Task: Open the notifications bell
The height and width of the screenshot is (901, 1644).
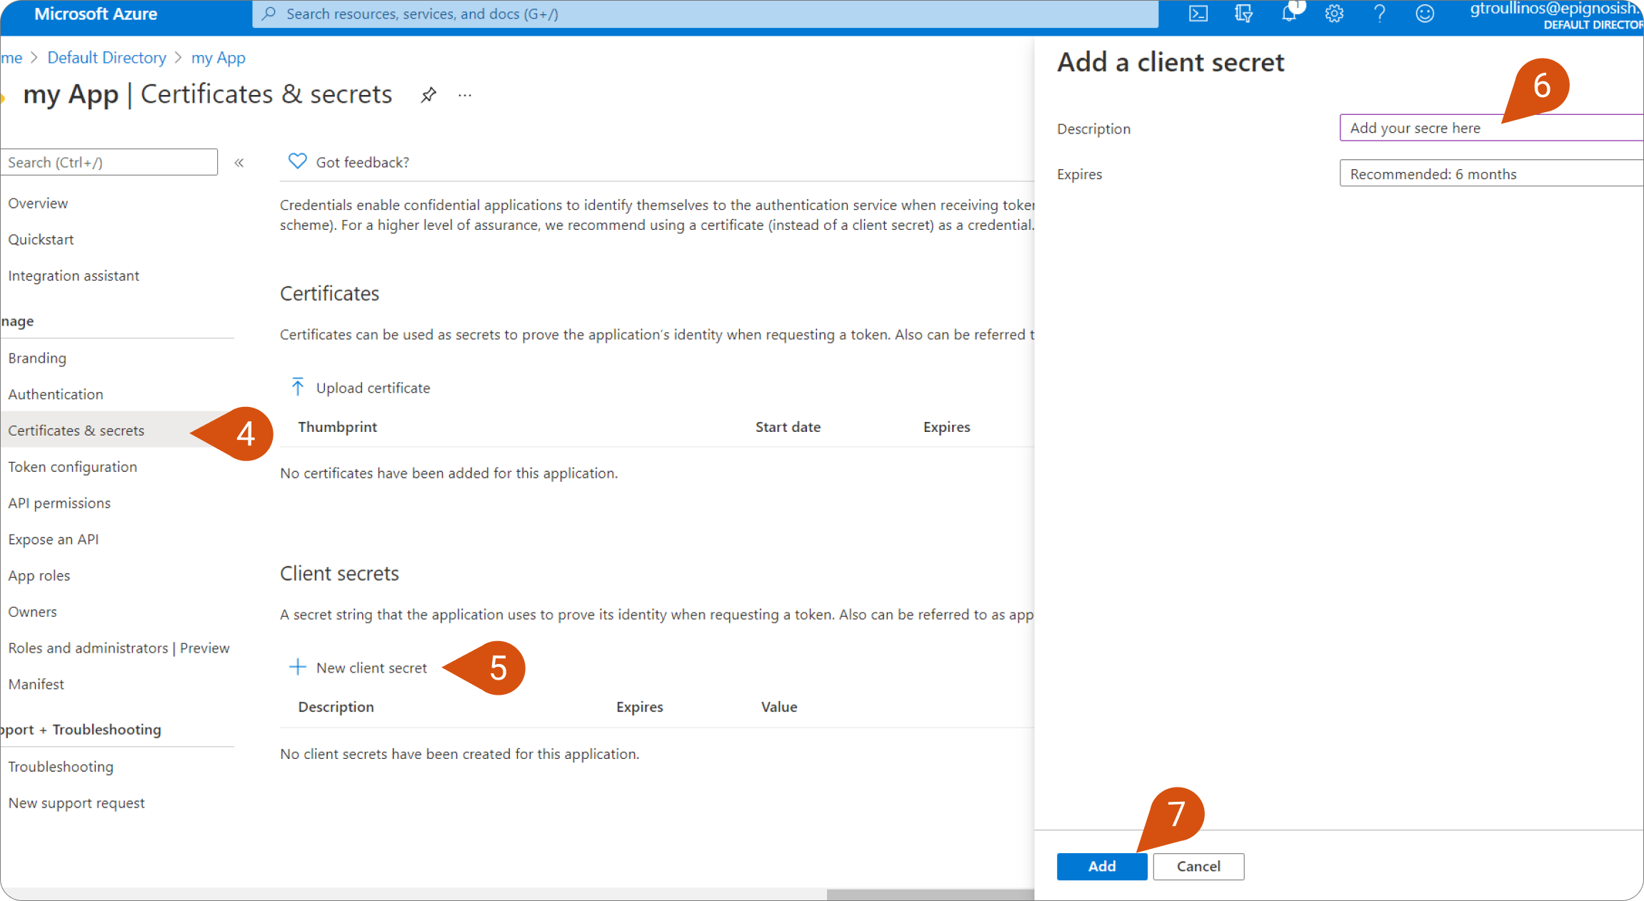Action: pos(1289,14)
